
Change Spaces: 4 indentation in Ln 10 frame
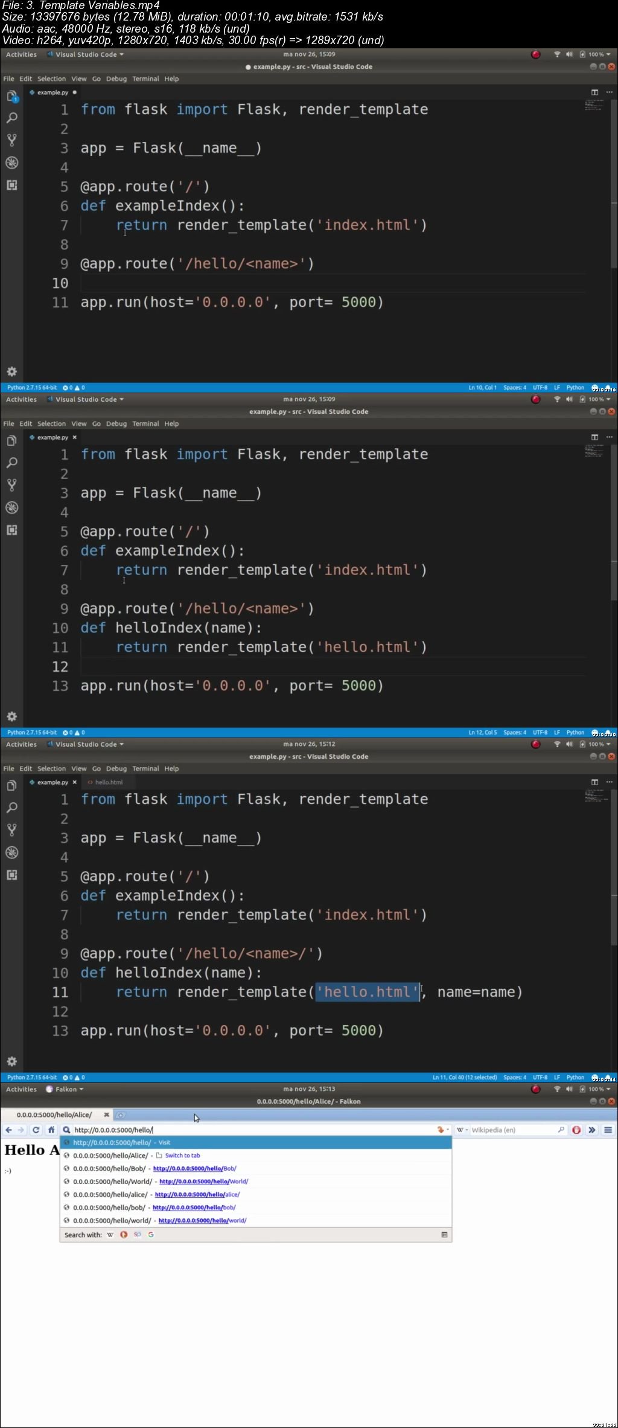pos(515,388)
